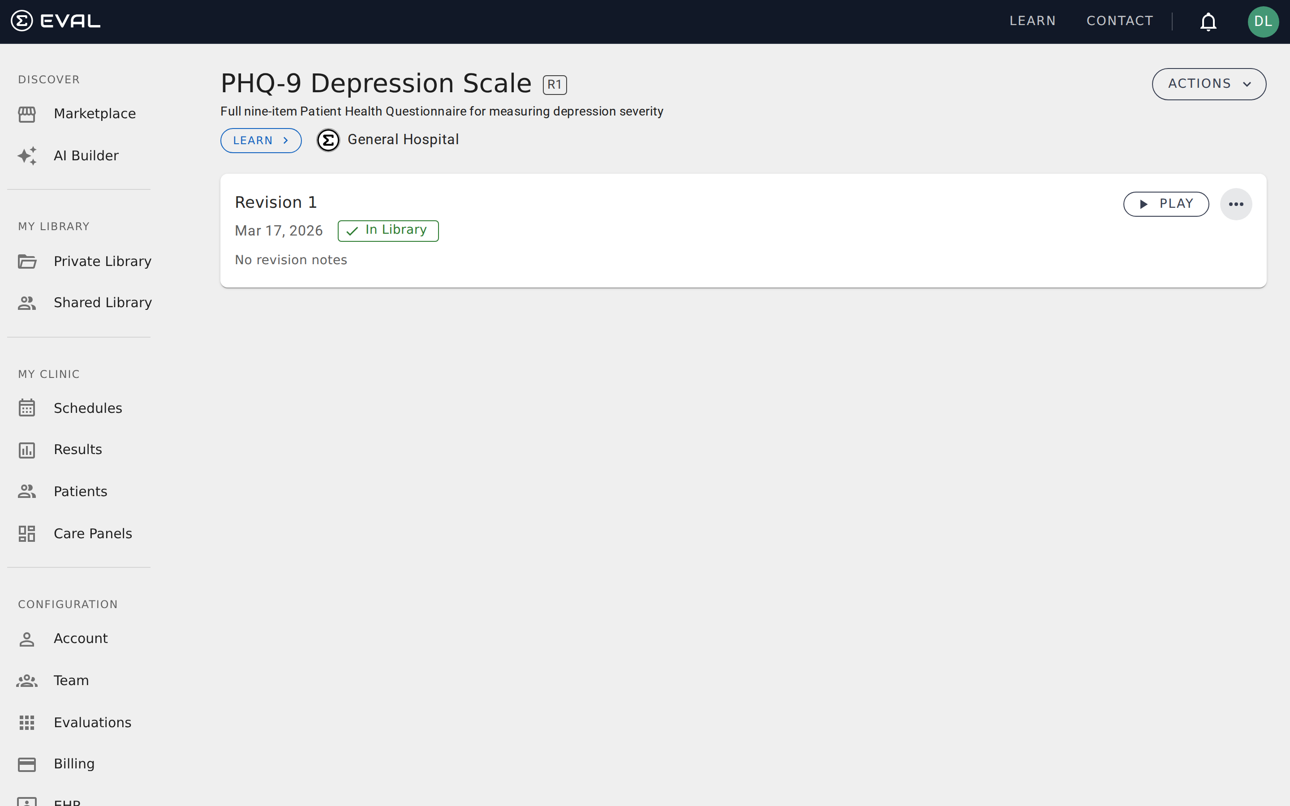Open the Patients page
Viewport: 1290px width, 806px height.
80,492
